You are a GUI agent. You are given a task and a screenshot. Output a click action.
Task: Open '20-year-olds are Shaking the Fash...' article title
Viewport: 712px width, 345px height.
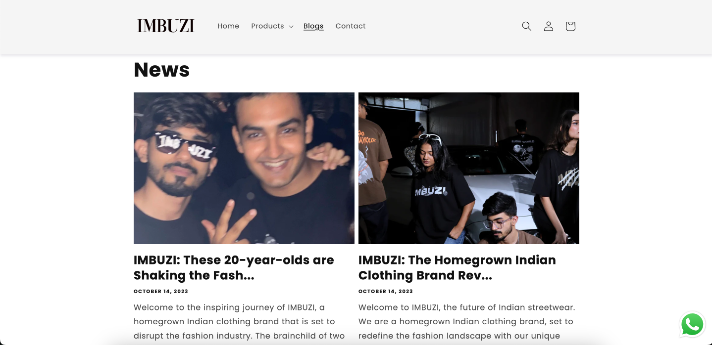tap(234, 267)
